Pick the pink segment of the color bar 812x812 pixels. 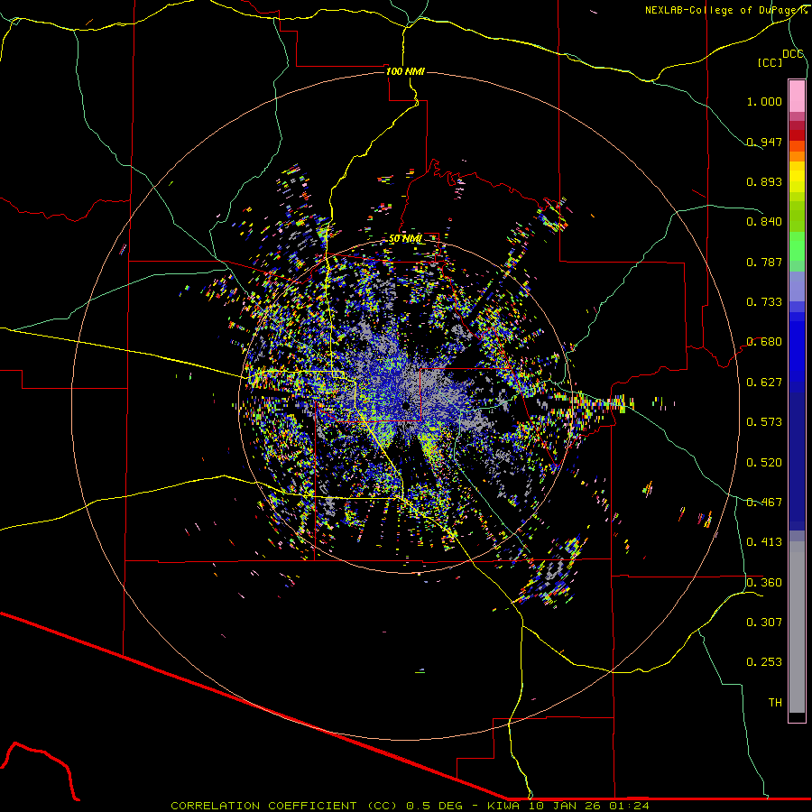click(x=797, y=96)
